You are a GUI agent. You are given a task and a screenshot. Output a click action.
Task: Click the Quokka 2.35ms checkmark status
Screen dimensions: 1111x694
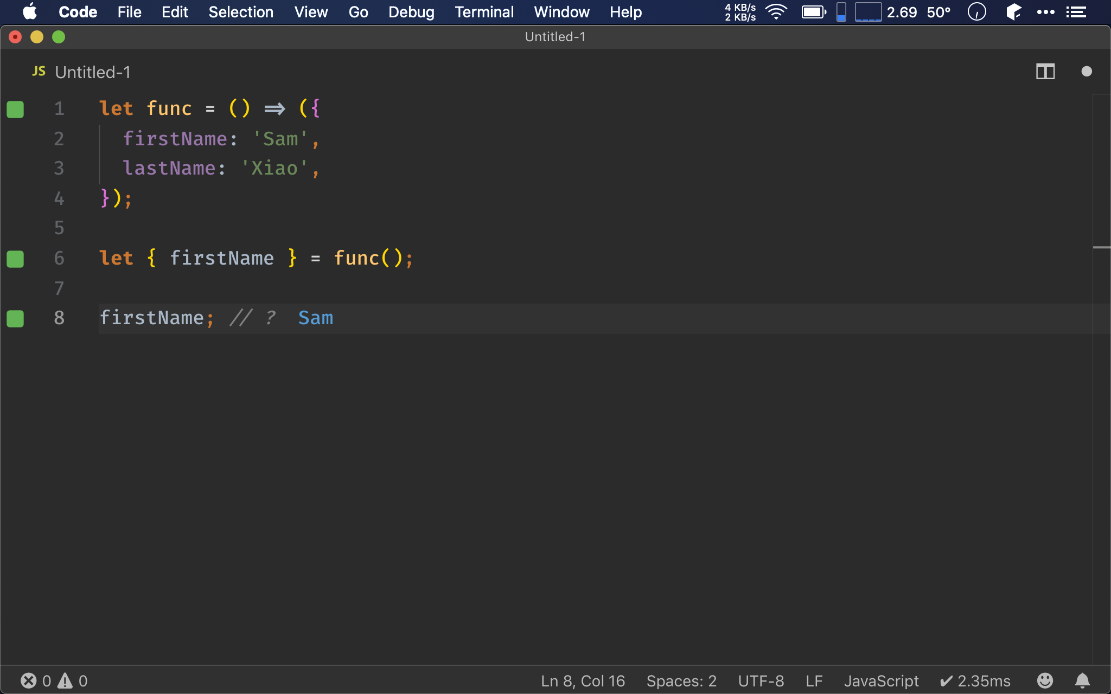975,680
